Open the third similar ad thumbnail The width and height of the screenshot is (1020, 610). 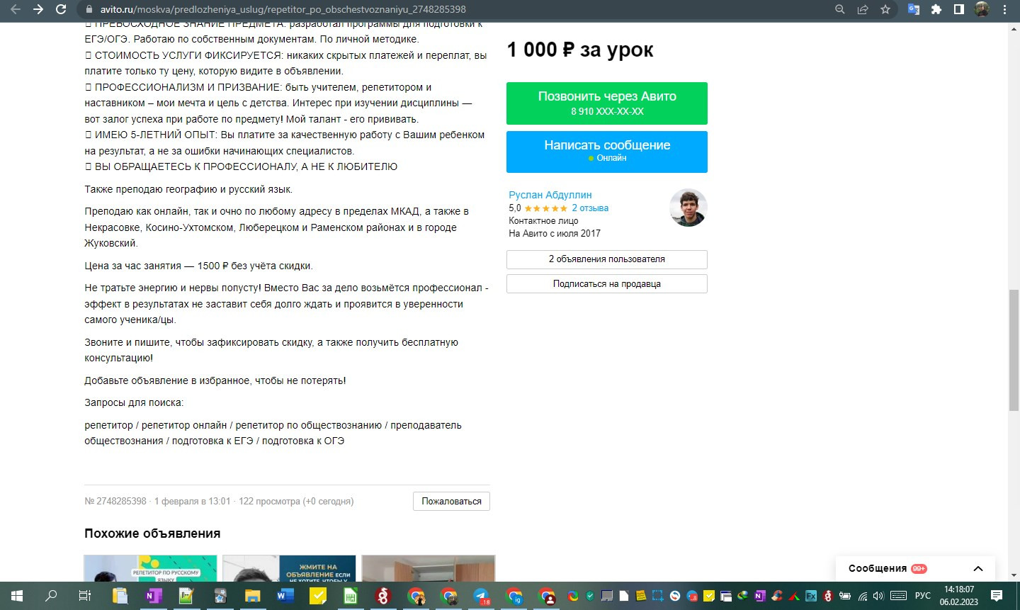[x=428, y=568]
